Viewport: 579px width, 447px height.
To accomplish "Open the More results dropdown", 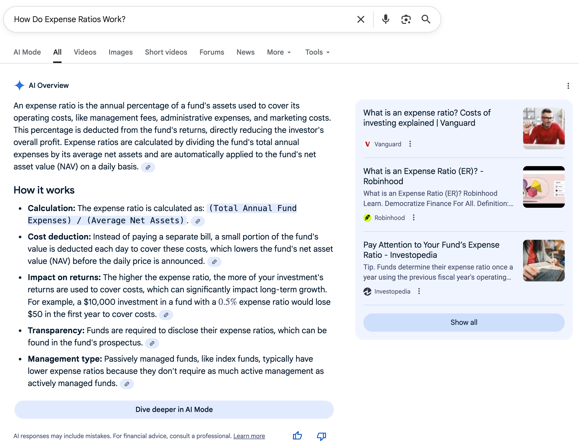I will (278, 52).
